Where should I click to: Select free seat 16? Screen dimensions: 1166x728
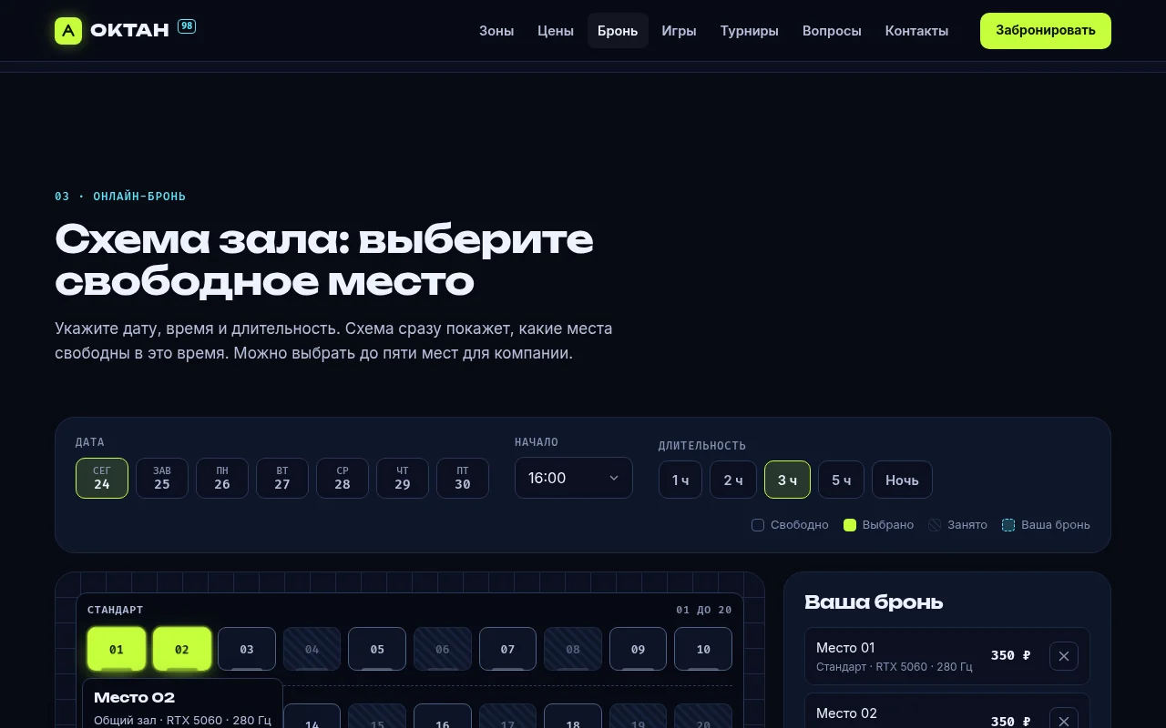pyautogui.click(x=443, y=716)
